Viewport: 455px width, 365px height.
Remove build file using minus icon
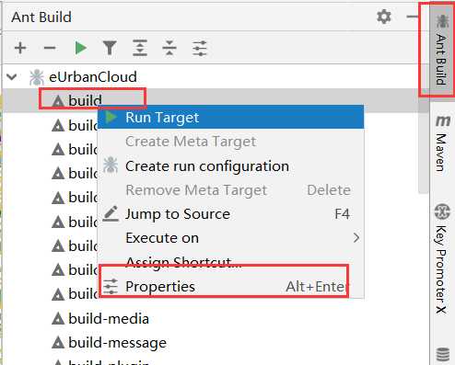(50, 48)
